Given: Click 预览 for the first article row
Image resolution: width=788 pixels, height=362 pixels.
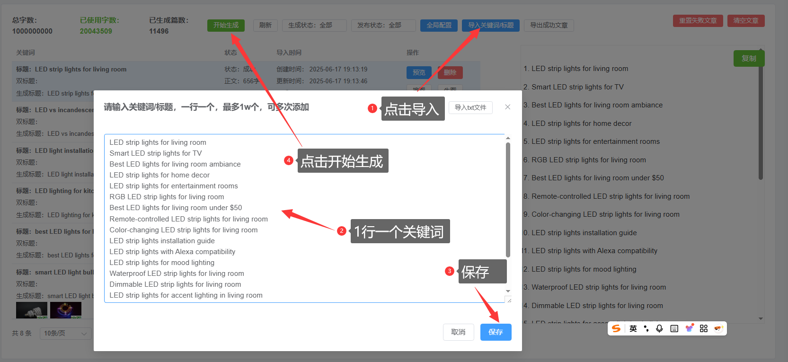Looking at the screenshot, I should (x=419, y=72).
